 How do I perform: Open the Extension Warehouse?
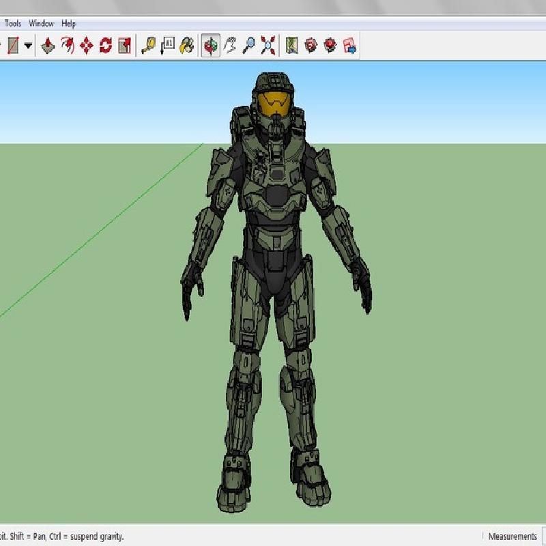pos(330,46)
